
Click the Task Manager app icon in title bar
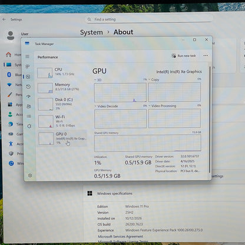27,44
